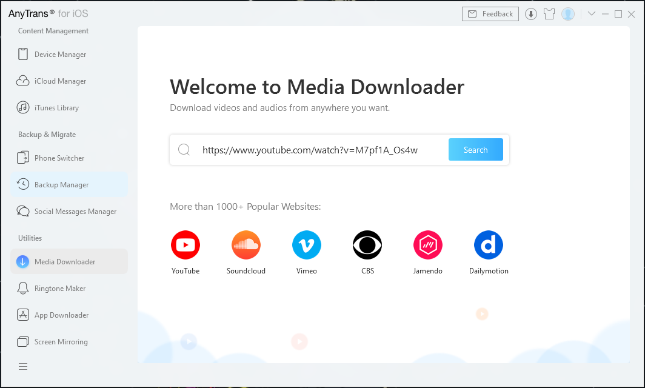Click the Feedback button
The image size is (645, 388).
pos(490,14)
